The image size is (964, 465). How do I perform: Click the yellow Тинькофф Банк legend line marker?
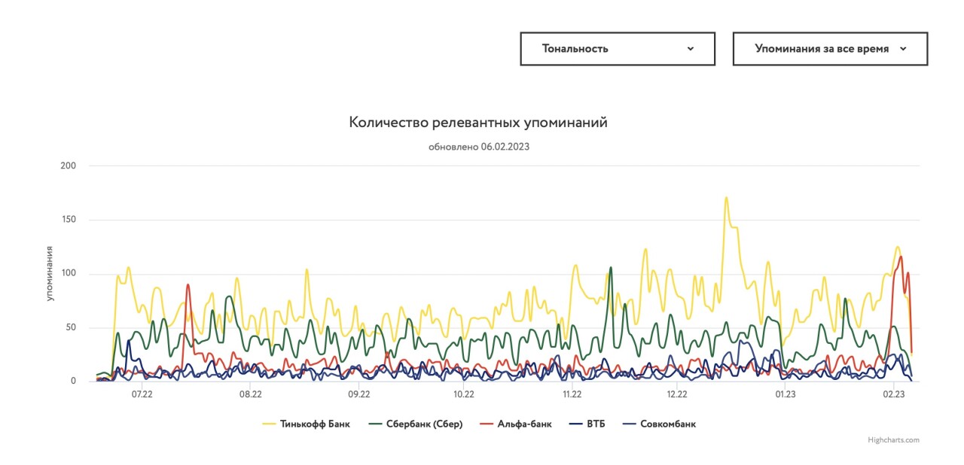269,424
